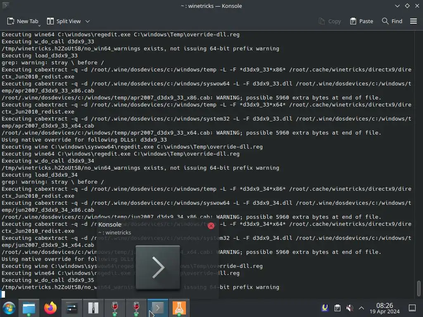Switch to first Wine taskbar entry
This screenshot has width=423, height=317.
pos(115,308)
